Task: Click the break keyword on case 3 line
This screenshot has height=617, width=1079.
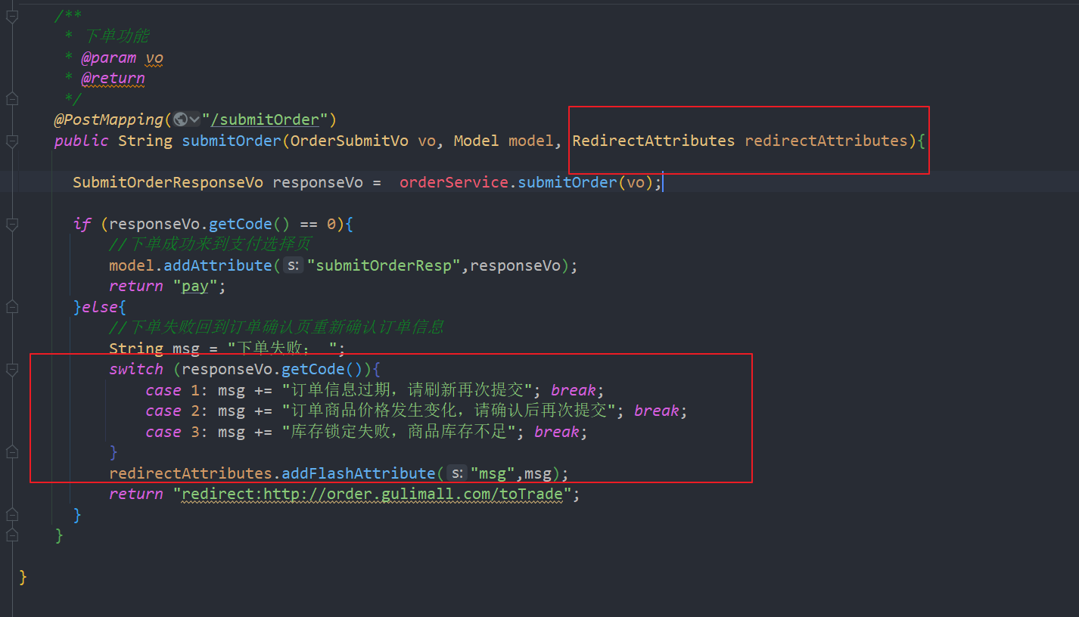Action: click(557, 432)
